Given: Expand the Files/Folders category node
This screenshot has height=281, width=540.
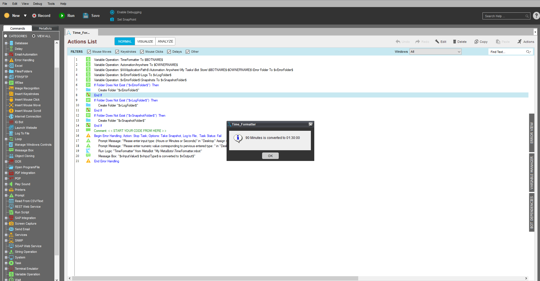Looking at the screenshot, I should [x=6, y=71].
